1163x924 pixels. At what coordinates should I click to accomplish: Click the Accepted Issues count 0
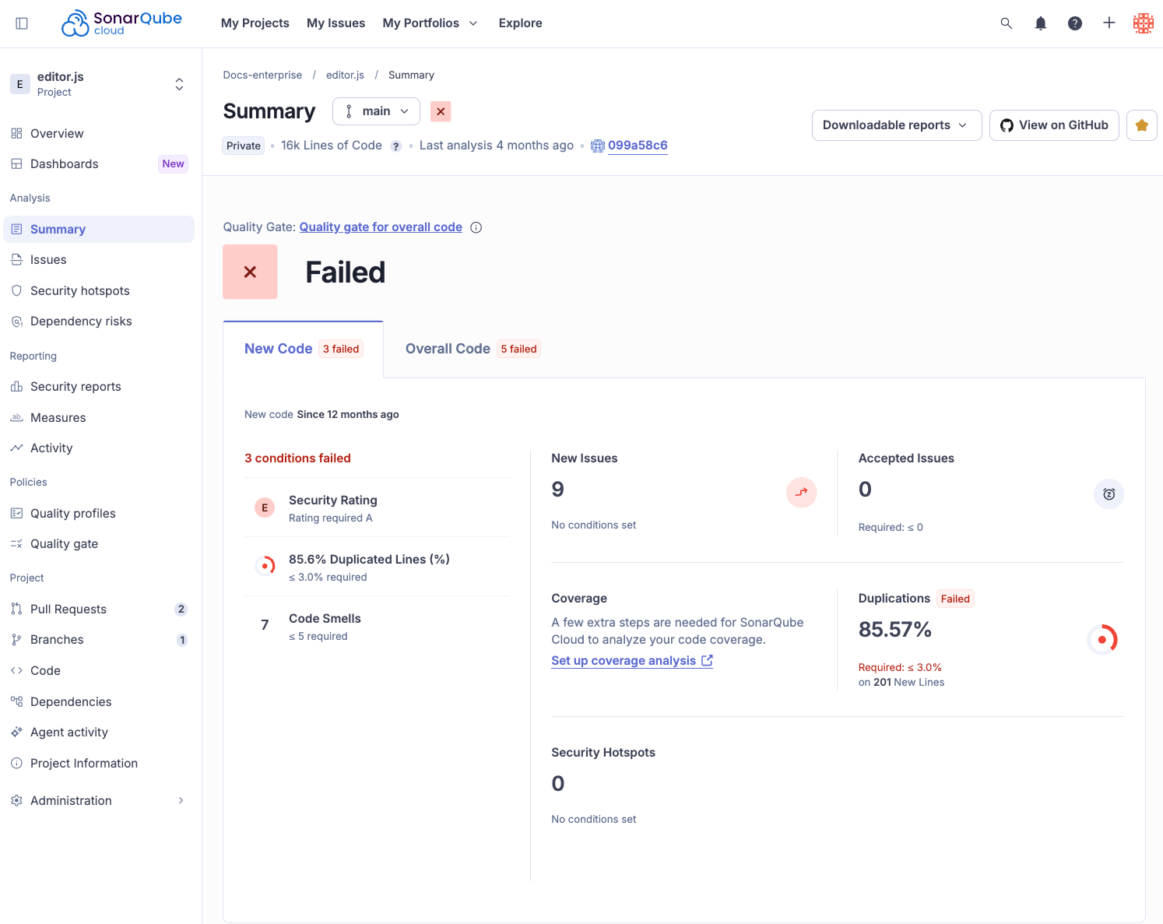[x=865, y=490]
